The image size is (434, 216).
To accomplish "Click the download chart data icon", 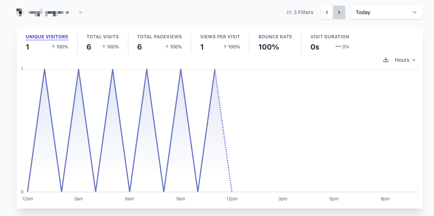I will pyautogui.click(x=386, y=60).
